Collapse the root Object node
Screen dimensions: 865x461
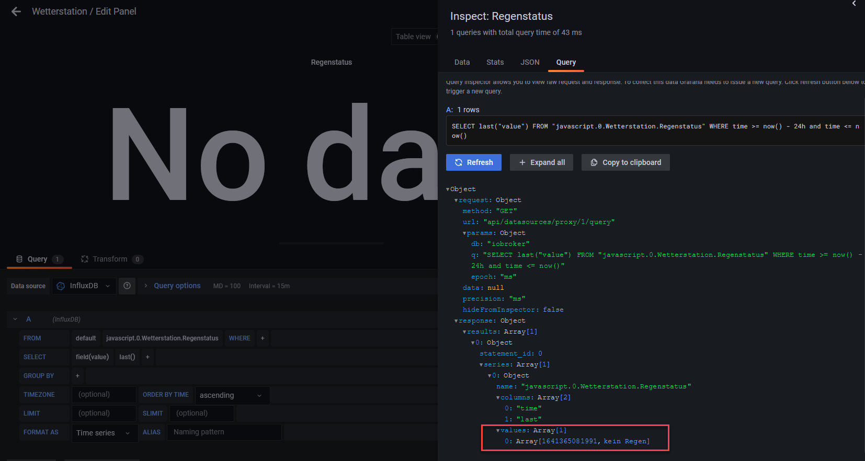click(x=448, y=190)
